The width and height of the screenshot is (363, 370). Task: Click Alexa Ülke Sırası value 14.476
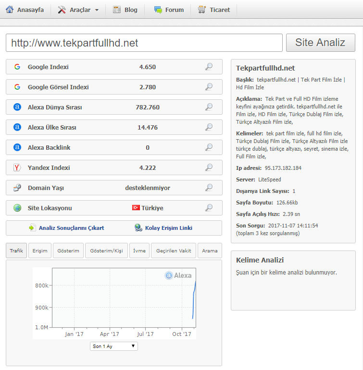[148, 128]
